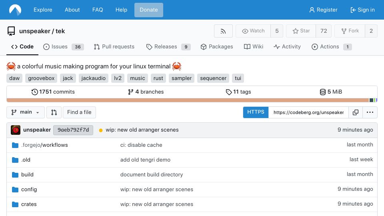Screen dimensions: 384x216
Task: Open the three-dots more clone options
Action: [x=370, y=112]
